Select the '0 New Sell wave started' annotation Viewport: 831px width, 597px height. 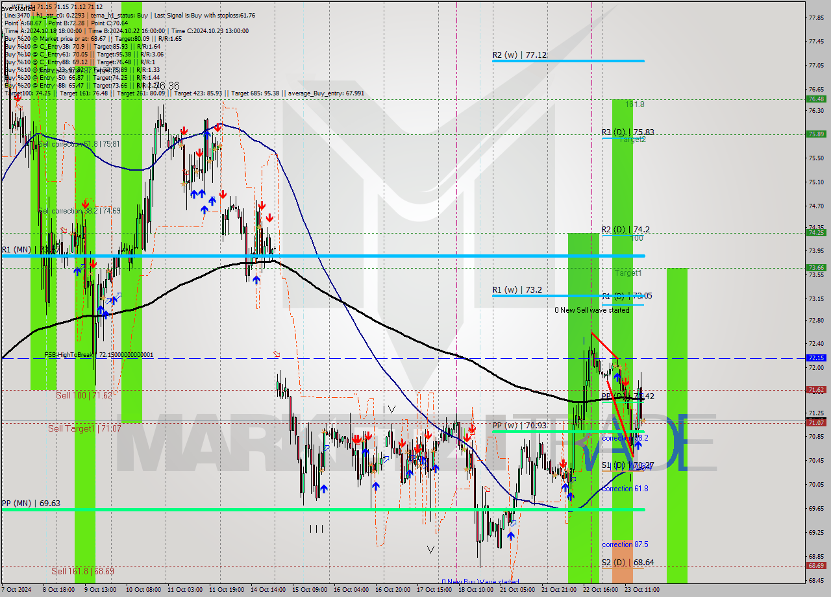pos(592,310)
